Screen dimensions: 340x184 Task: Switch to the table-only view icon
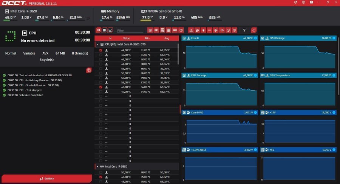pyautogui.click(x=104, y=30)
